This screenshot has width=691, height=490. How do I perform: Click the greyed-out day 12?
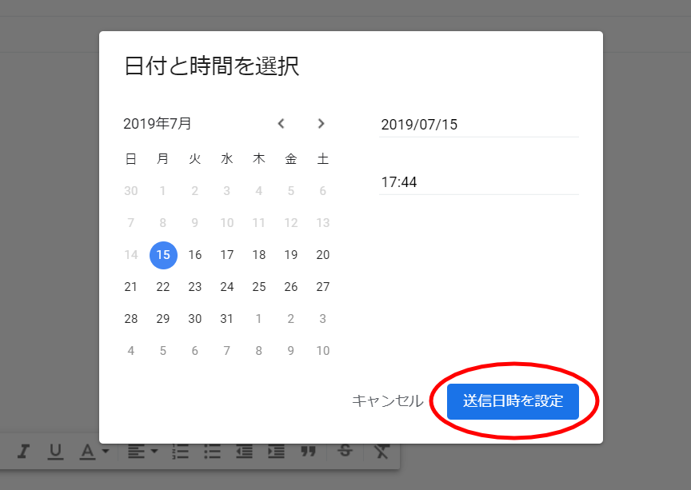291,223
